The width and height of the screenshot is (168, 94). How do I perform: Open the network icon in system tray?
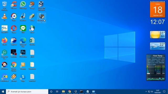tap(149, 92)
